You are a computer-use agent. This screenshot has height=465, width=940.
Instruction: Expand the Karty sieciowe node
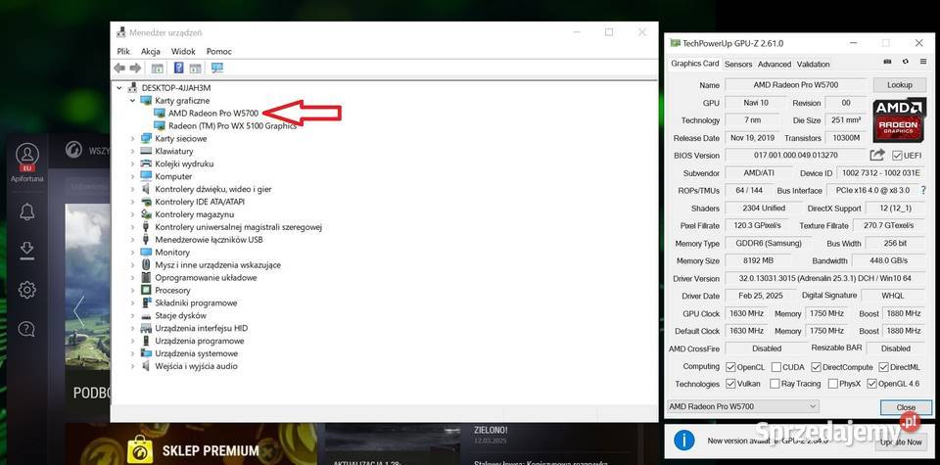132,138
